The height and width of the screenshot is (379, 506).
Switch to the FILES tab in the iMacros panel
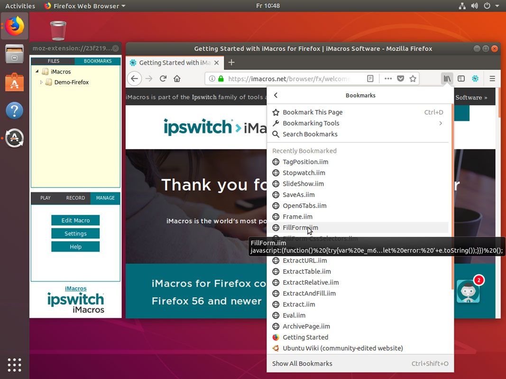pyautogui.click(x=53, y=61)
